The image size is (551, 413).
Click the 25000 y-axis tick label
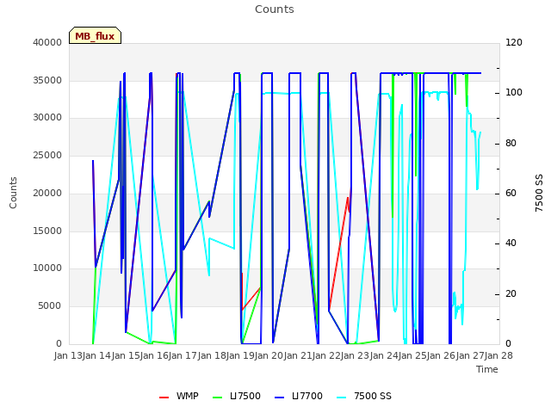click(47, 155)
